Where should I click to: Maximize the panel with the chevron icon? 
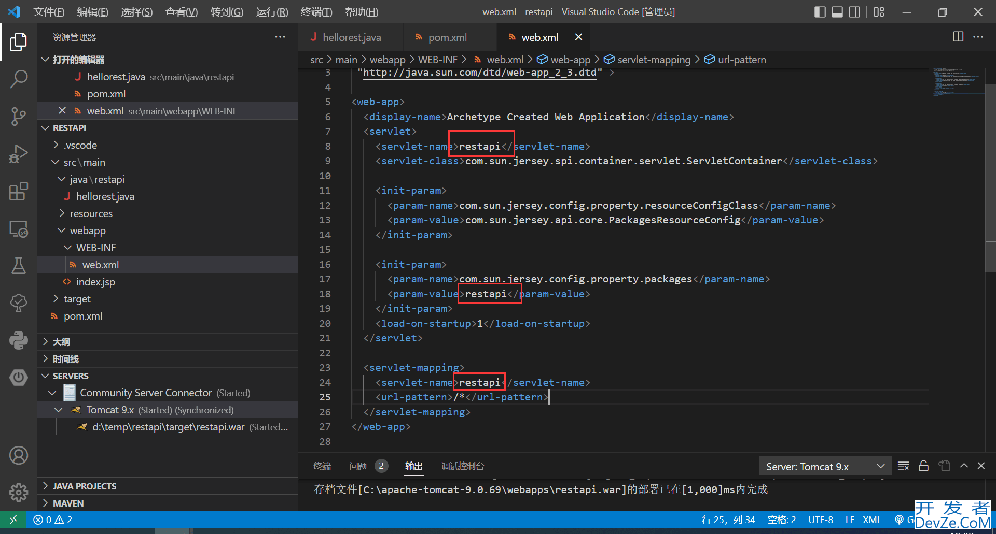point(964,466)
